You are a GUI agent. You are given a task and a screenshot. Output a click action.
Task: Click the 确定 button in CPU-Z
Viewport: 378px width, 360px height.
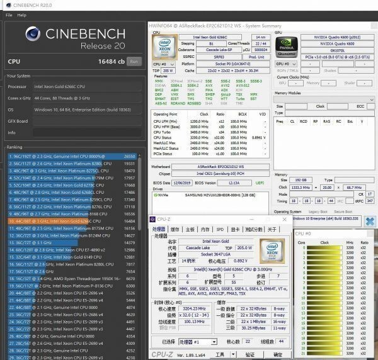pyautogui.click(x=278, y=354)
